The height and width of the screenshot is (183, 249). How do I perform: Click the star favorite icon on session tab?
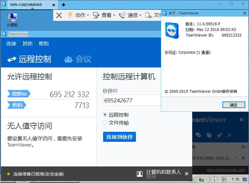(47, 5)
